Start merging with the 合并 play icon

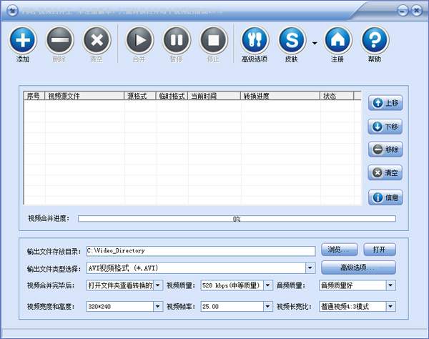139,40
